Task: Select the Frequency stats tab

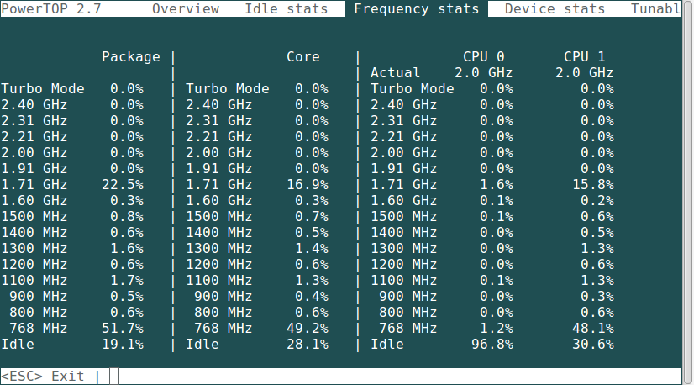Action: point(417,9)
